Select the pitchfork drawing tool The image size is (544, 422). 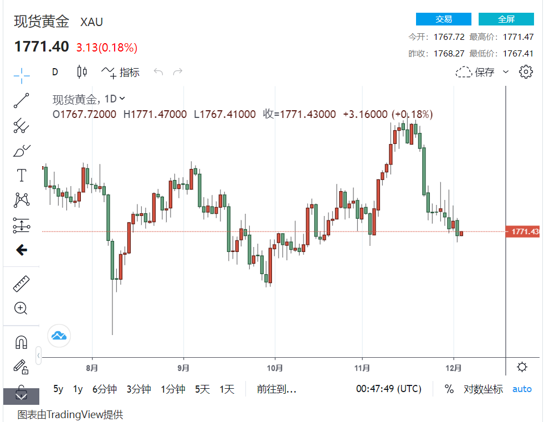22,126
